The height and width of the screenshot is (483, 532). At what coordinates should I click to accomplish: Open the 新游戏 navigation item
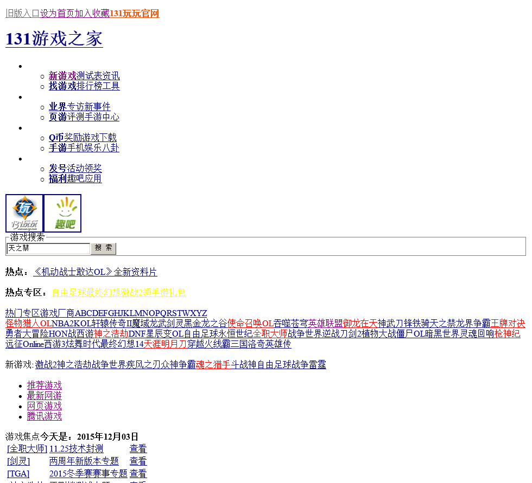tap(63, 75)
